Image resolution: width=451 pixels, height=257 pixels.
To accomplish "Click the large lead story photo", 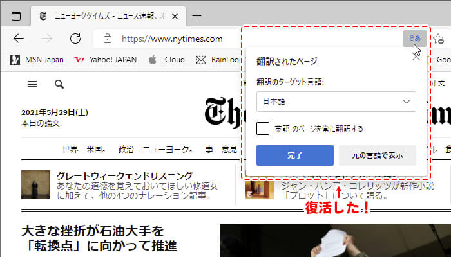I will pos(335,240).
